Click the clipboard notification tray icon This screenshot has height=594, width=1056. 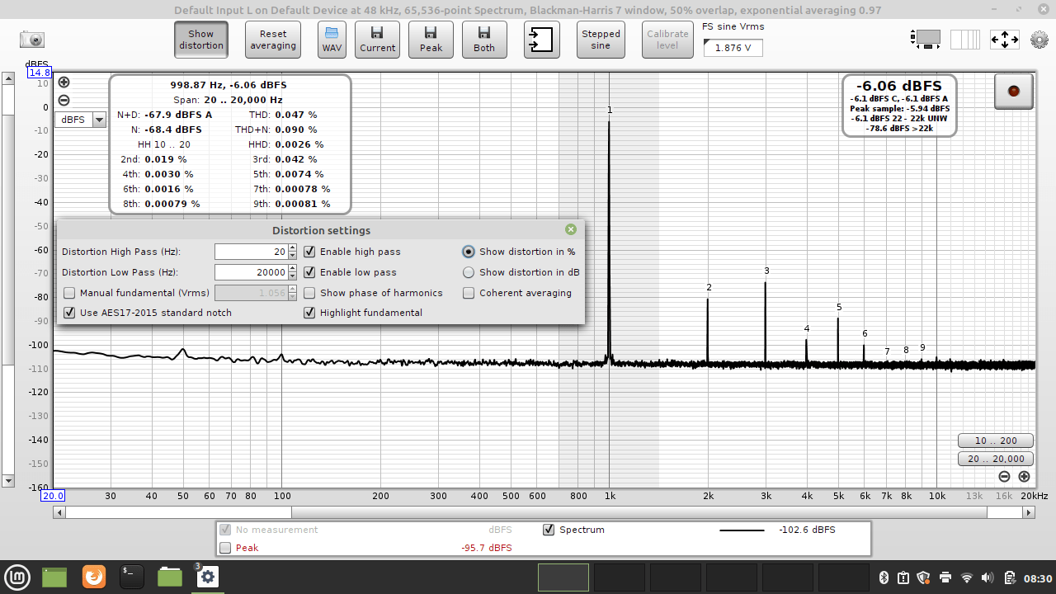point(903,577)
